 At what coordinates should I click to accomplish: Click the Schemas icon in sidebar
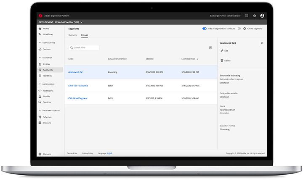pyautogui.click(x=40, y=117)
